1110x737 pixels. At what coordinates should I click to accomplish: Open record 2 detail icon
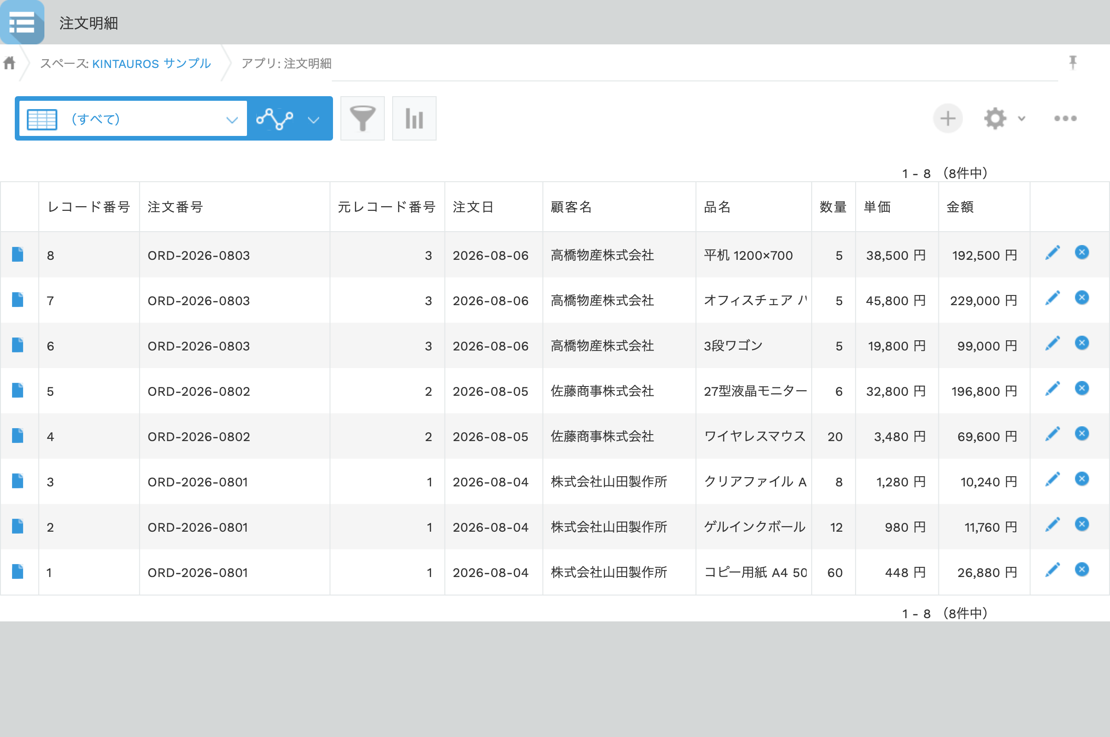[18, 526]
